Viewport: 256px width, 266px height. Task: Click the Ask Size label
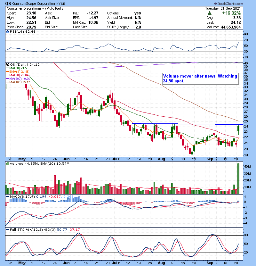[52, 18]
